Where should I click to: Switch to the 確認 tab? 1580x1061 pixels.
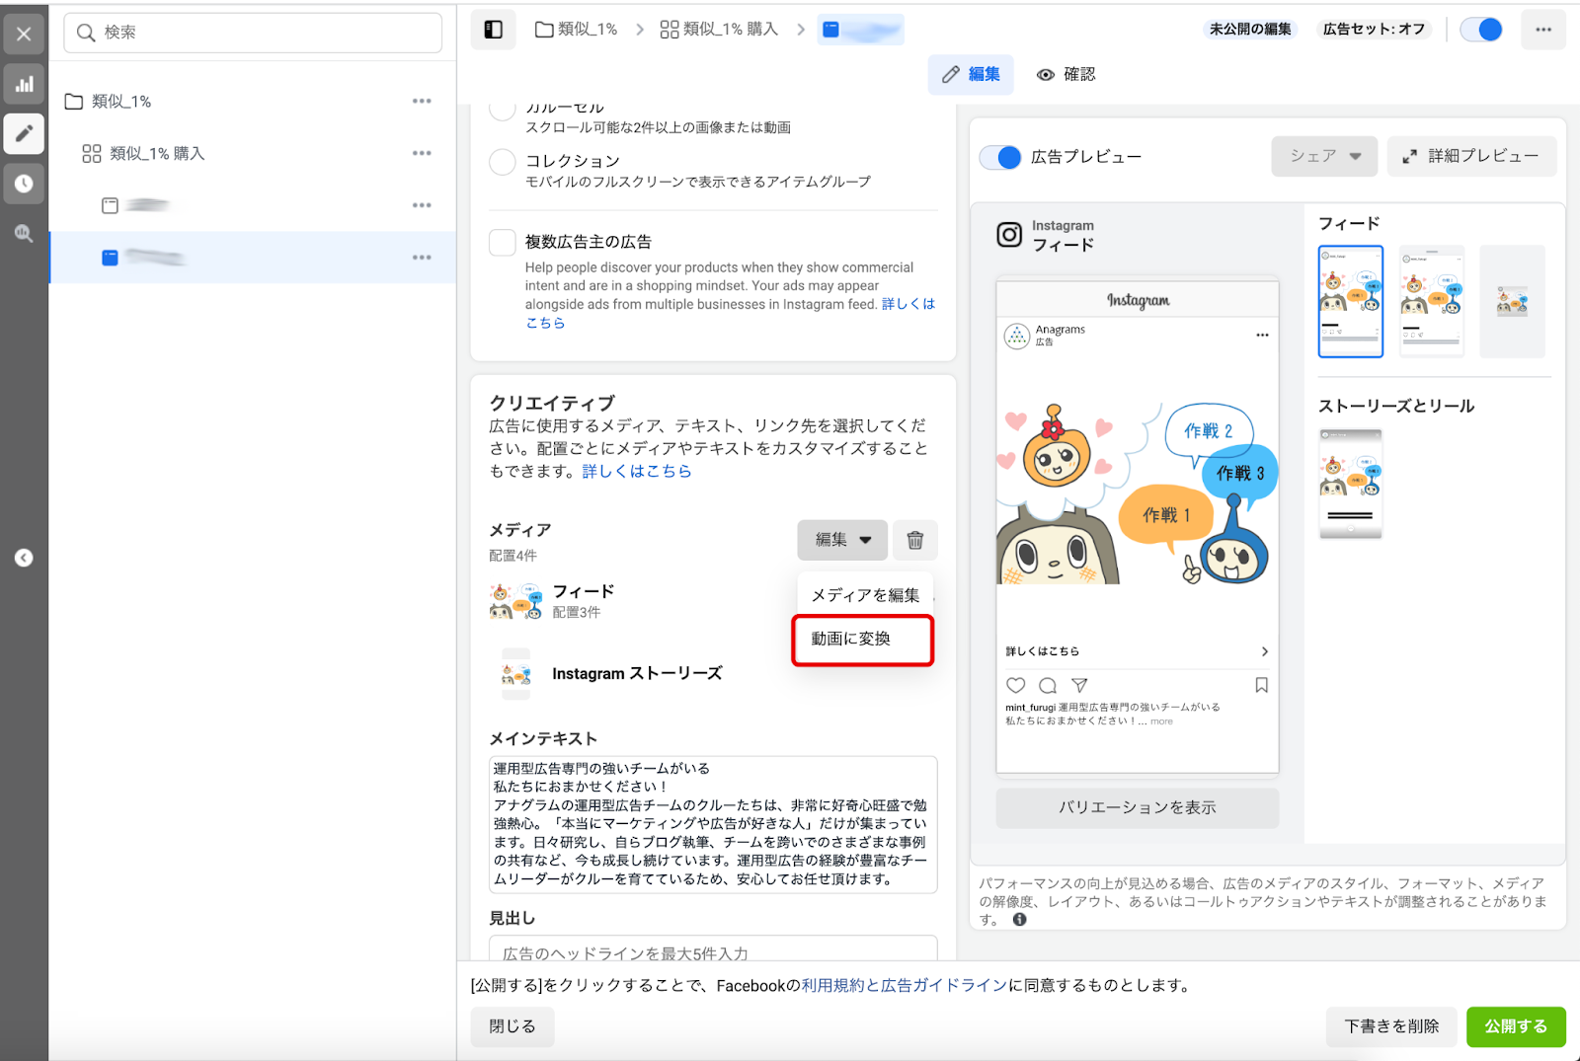point(1066,75)
